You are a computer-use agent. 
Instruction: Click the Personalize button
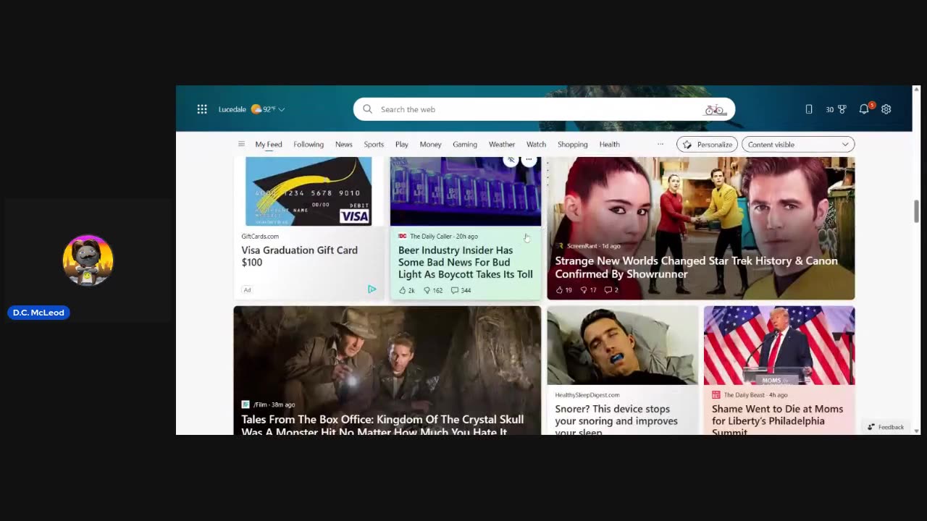707,145
